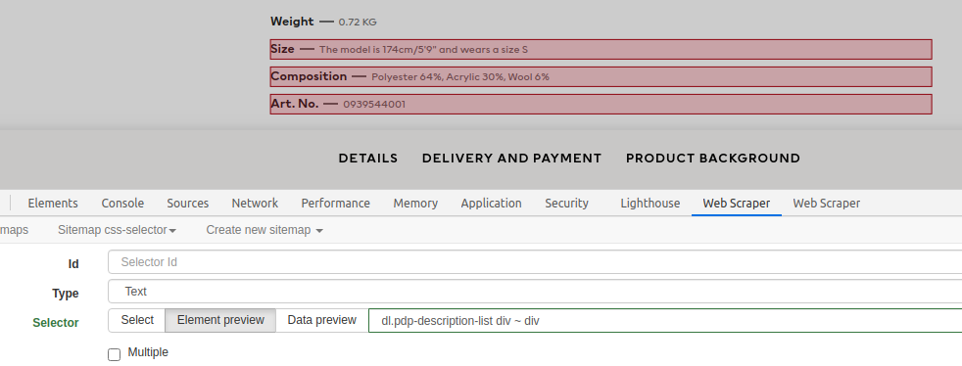Click the CSS selector text field
962x366 pixels.
click(x=665, y=321)
